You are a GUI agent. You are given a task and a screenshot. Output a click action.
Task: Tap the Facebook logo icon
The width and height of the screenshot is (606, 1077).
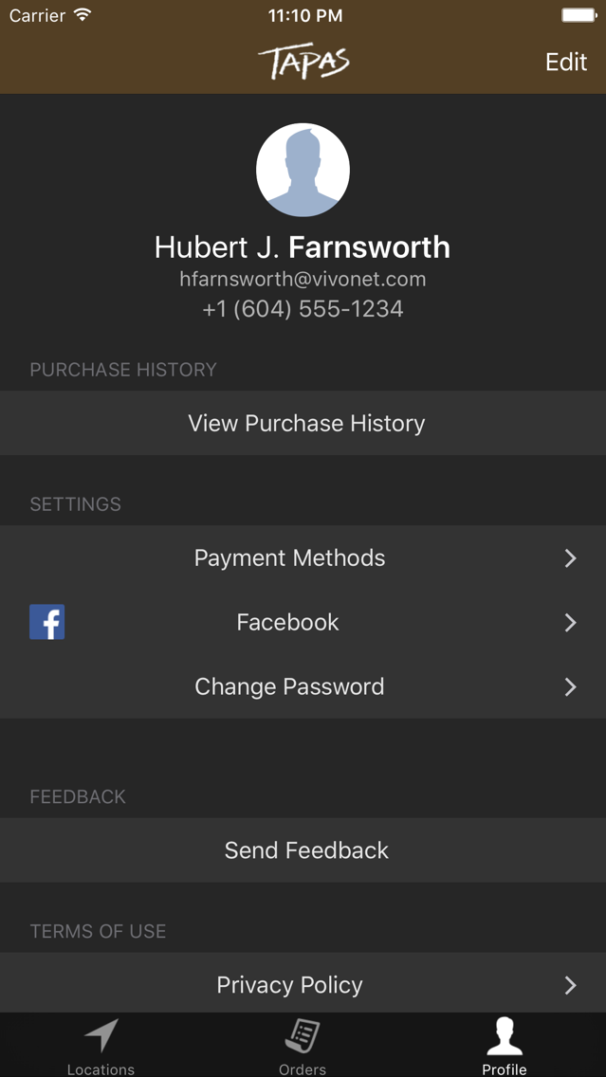(x=46, y=622)
